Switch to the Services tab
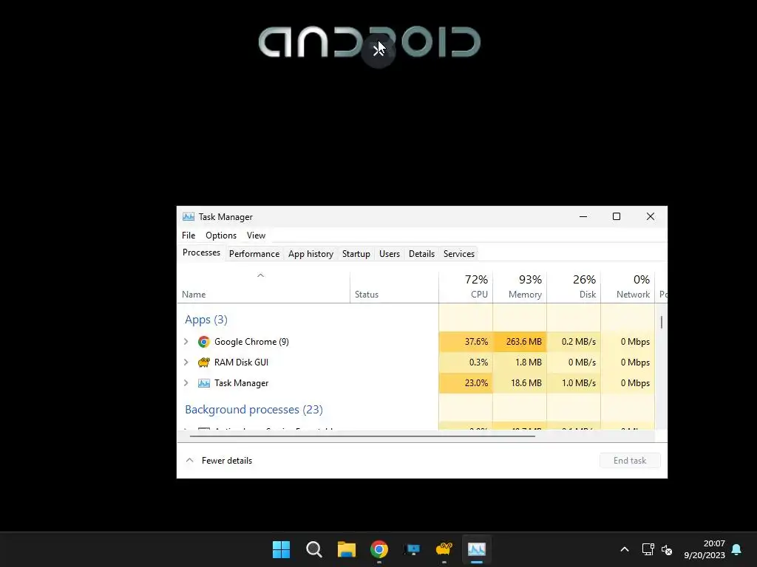Image resolution: width=757 pixels, height=567 pixels. tap(459, 254)
